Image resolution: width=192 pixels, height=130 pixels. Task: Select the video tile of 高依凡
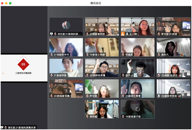click(173, 47)
